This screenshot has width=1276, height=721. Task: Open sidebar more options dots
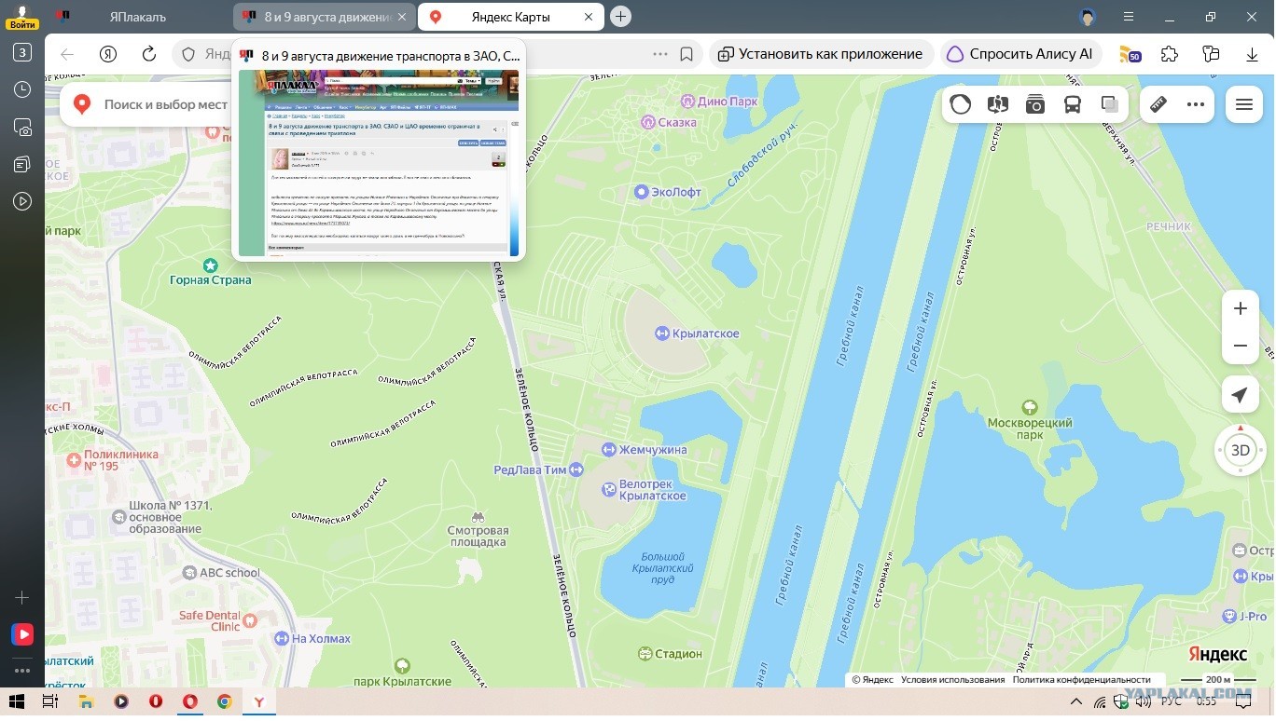(x=22, y=670)
